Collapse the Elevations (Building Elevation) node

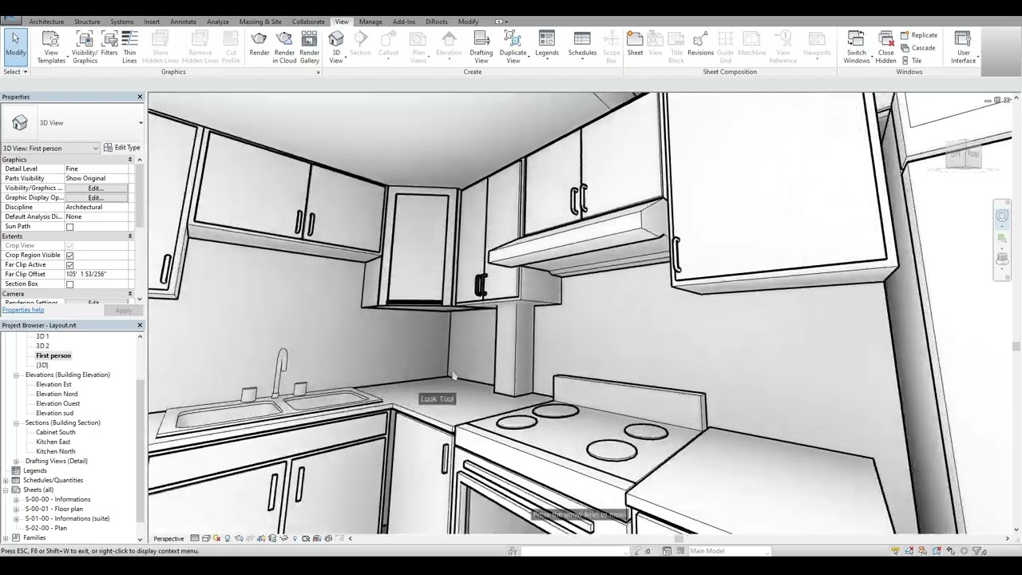[16, 375]
